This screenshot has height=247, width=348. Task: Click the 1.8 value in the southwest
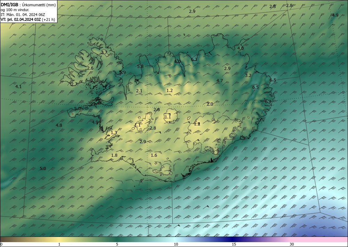click(x=114, y=155)
